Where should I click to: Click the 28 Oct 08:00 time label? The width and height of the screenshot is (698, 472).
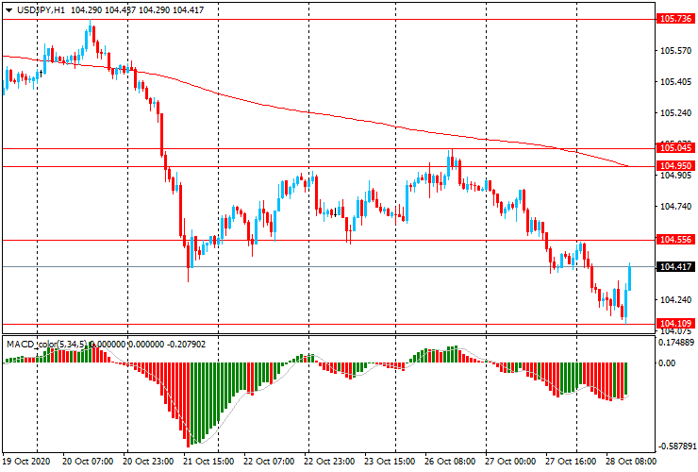tap(630, 462)
